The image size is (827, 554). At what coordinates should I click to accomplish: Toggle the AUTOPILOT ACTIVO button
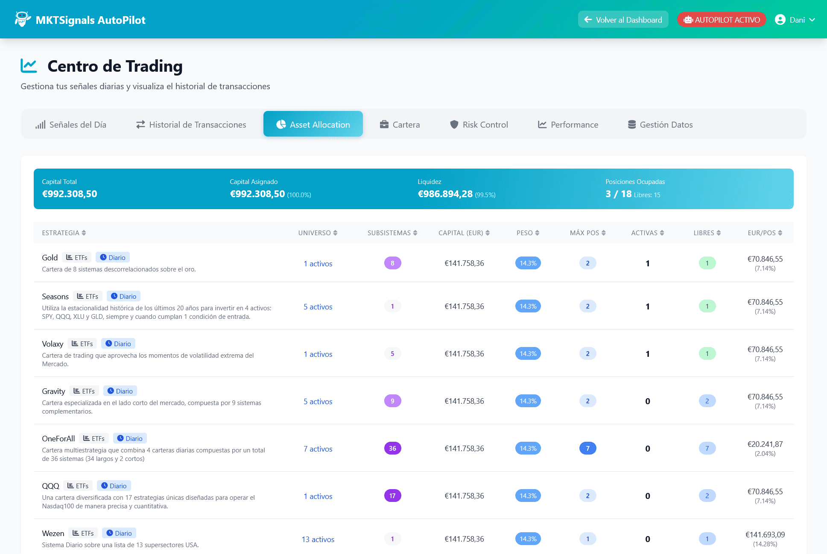(x=722, y=20)
